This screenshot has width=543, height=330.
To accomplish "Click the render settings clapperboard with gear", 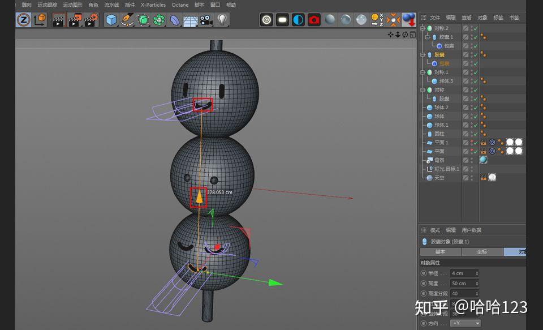I will 91,20.
